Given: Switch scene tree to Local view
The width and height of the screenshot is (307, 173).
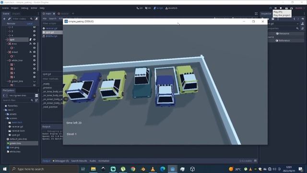Looking at the screenshot, I should (x=30, y=24).
